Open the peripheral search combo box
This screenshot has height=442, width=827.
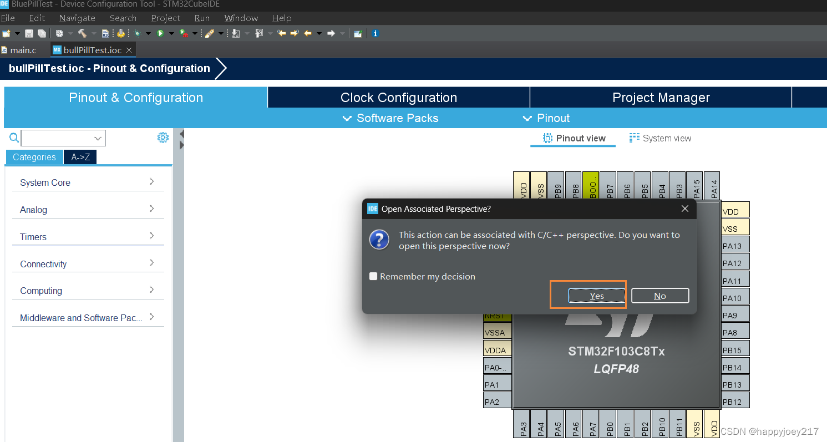tap(63, 138)
